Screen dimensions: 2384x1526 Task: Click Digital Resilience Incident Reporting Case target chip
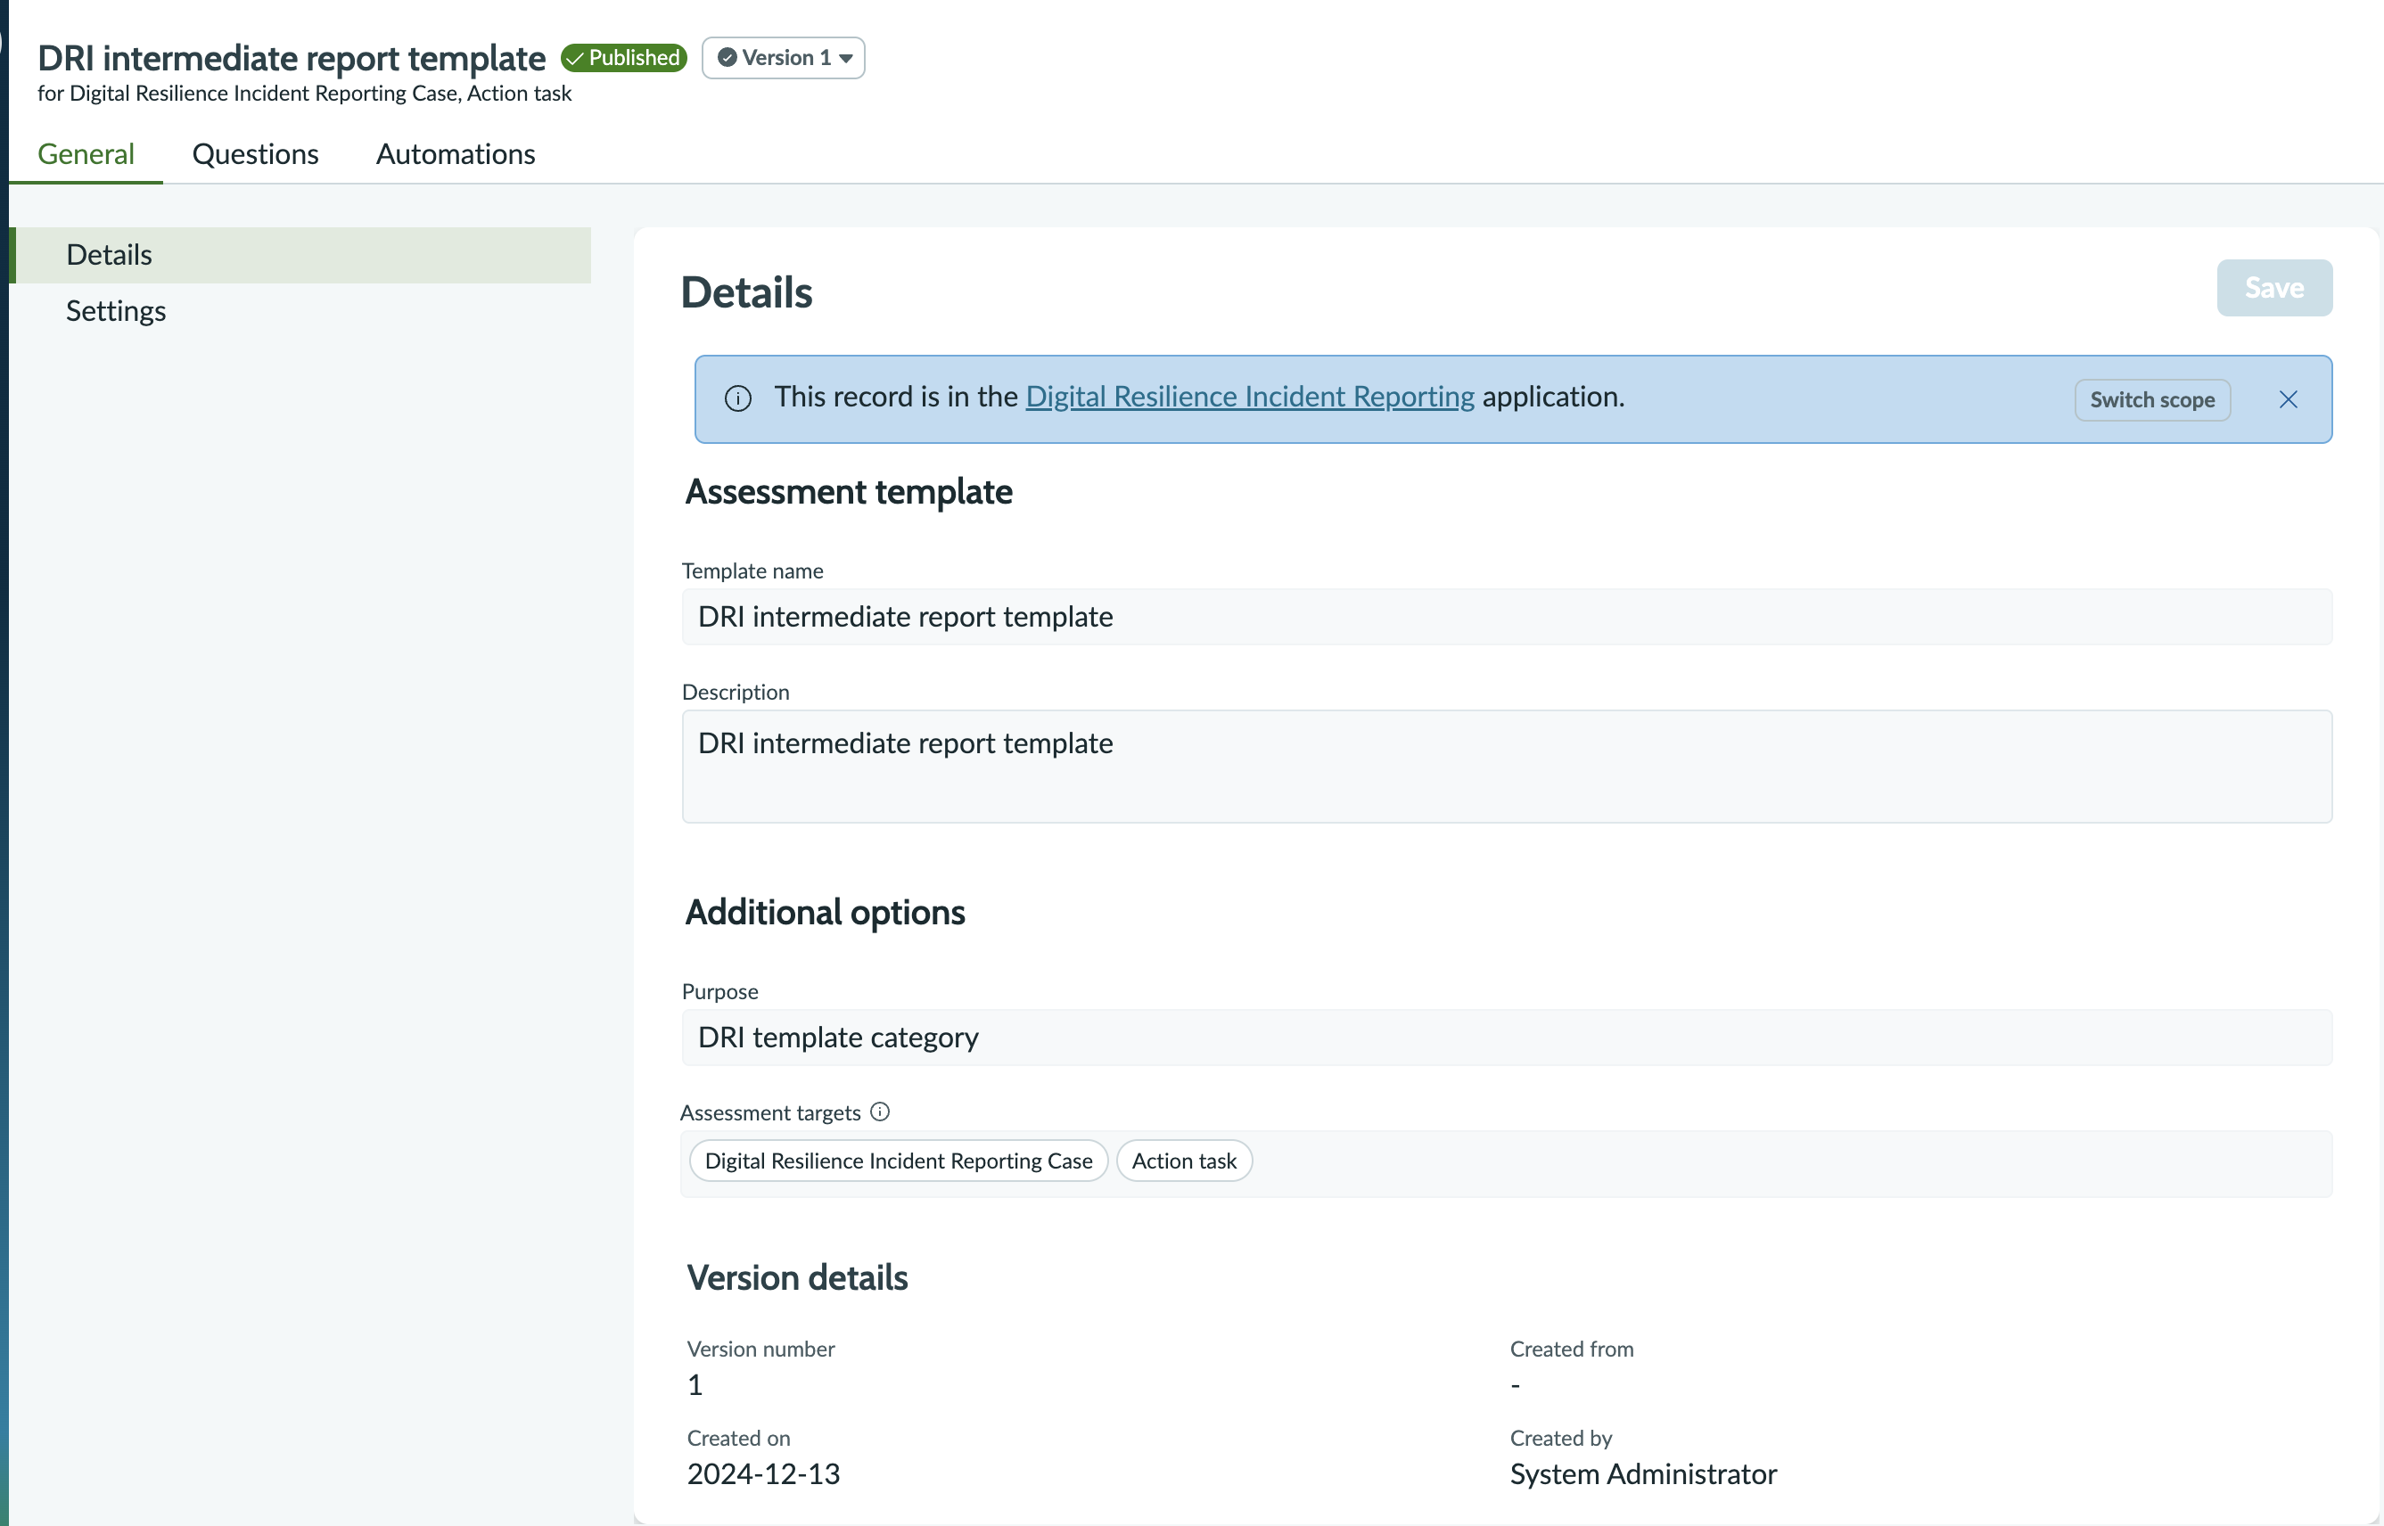pos(899,1161)
